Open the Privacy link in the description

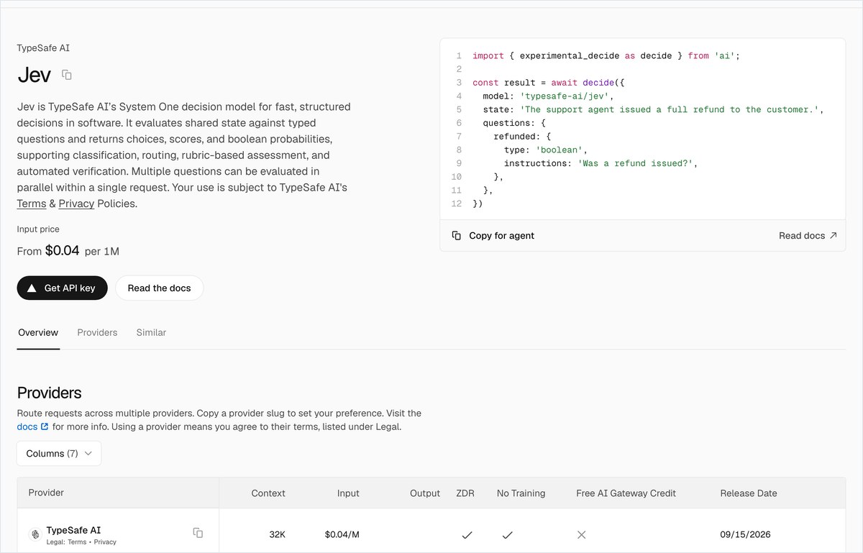[x=76, y=204]
